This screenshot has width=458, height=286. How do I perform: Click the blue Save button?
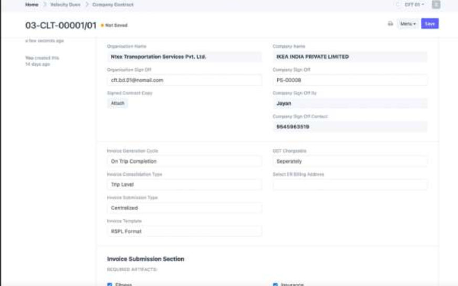pyautogui.click(x=430, y=24)
